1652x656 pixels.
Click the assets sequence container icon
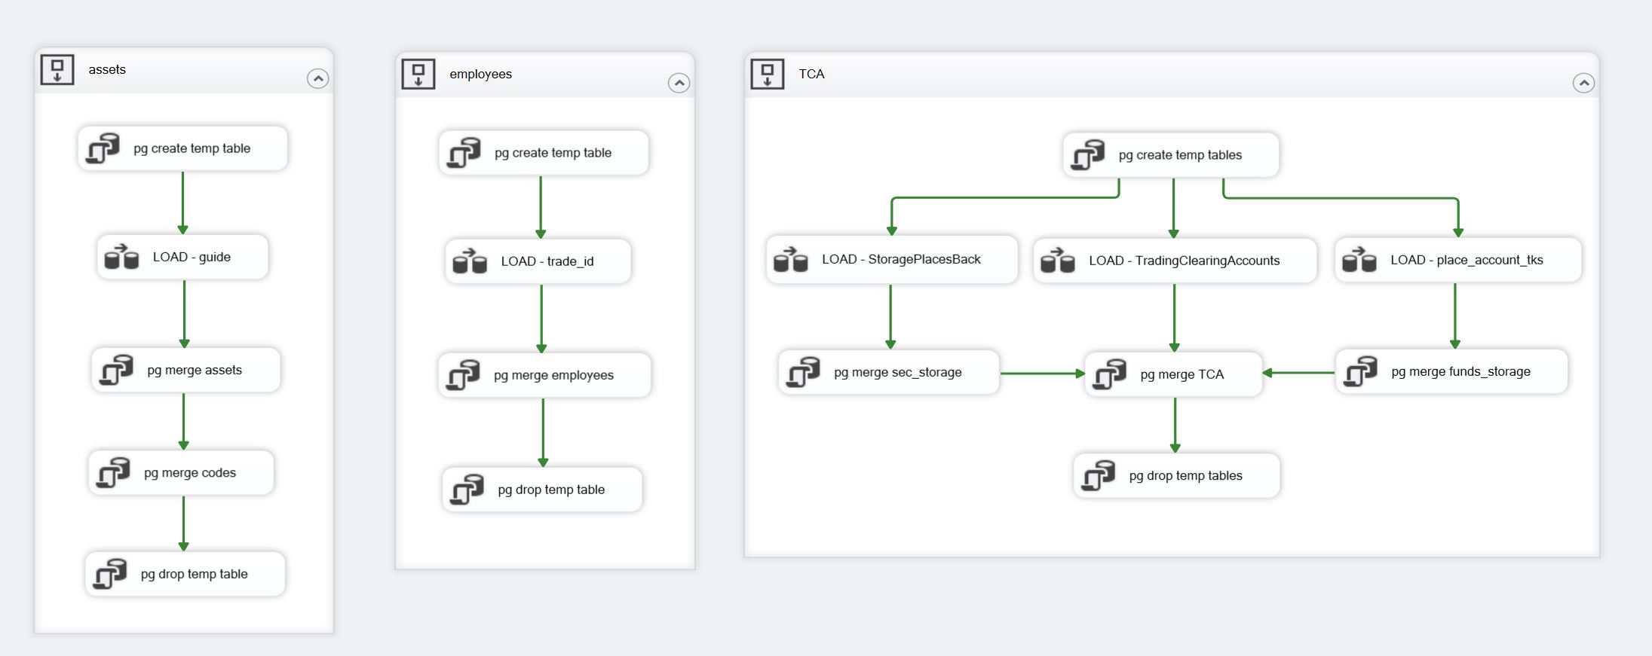pos(57,70)
